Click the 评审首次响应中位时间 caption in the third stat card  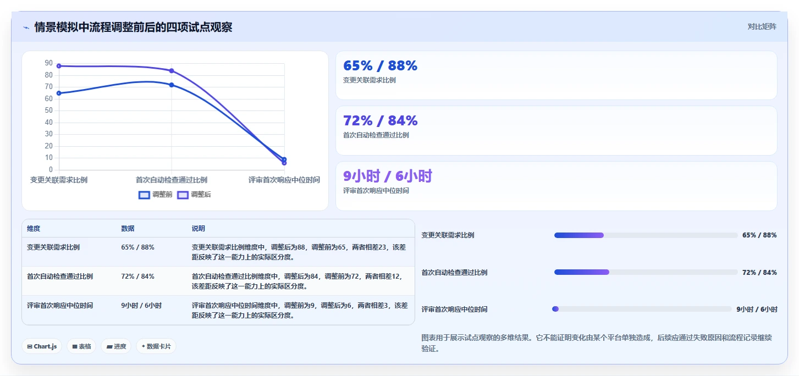click(376, 191)
